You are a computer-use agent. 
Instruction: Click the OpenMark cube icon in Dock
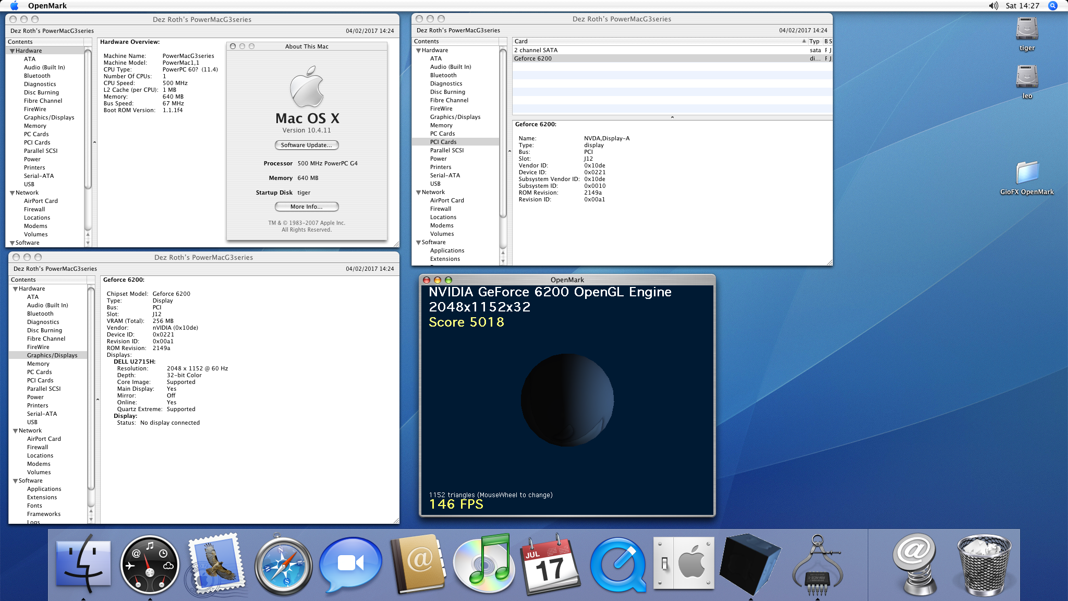750,564
